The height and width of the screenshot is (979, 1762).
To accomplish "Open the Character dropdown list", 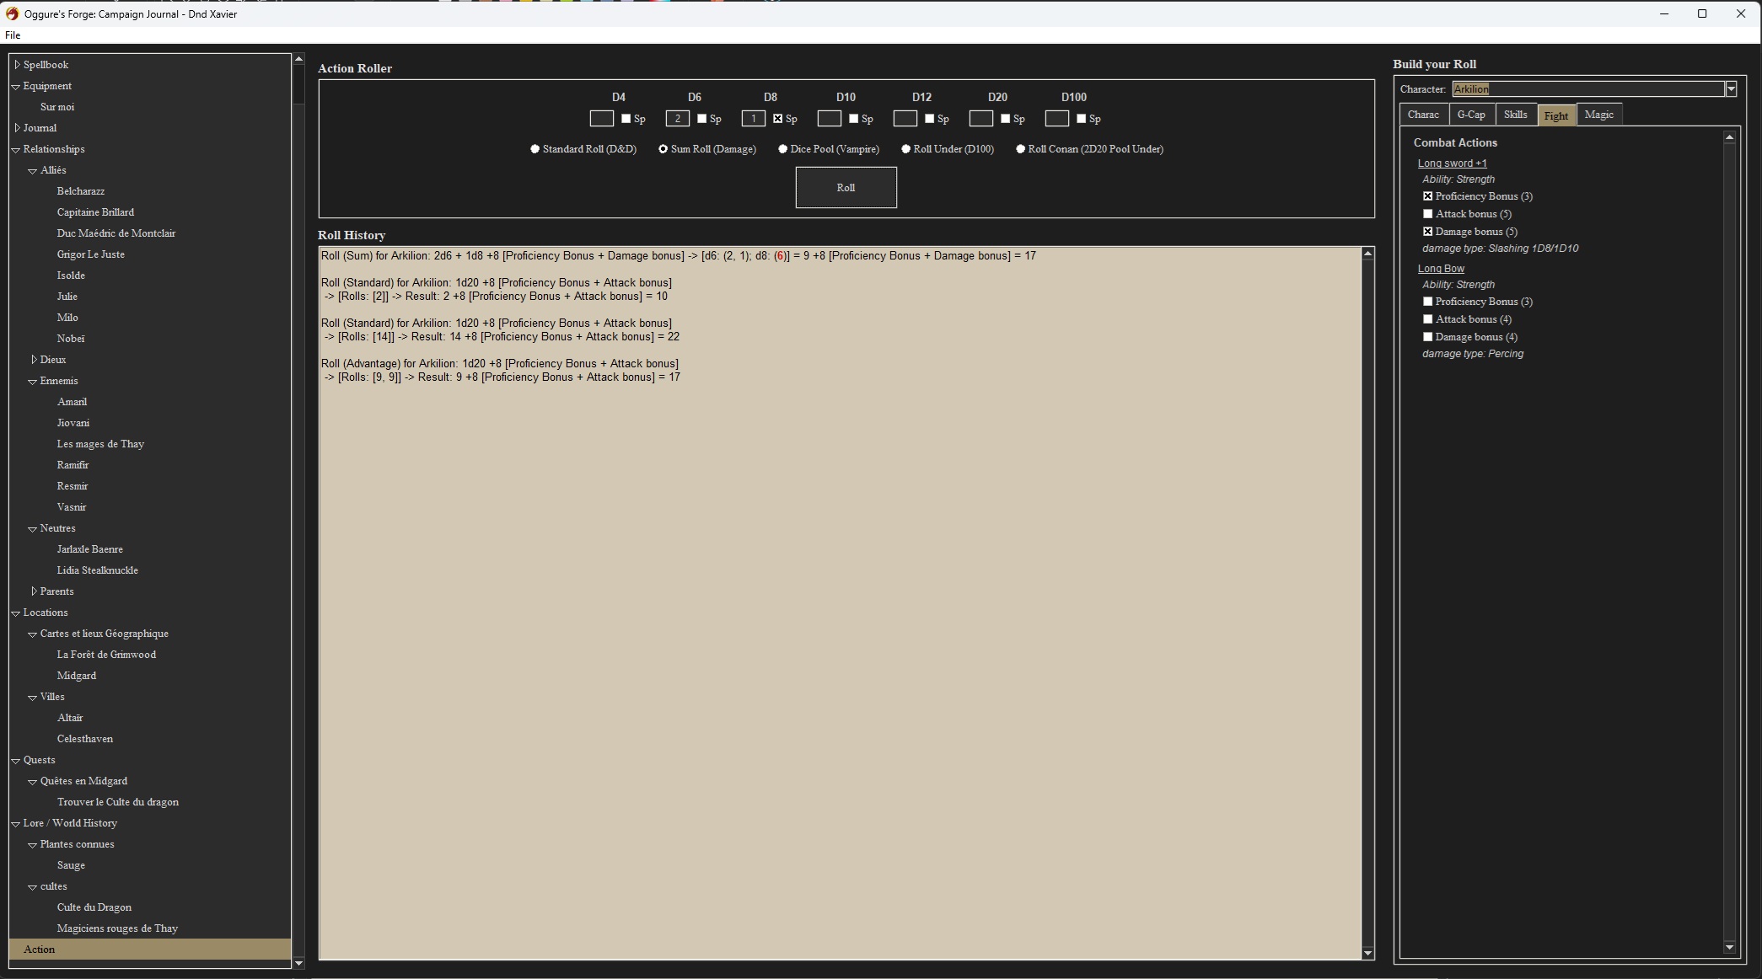I will coord(1731,89).
